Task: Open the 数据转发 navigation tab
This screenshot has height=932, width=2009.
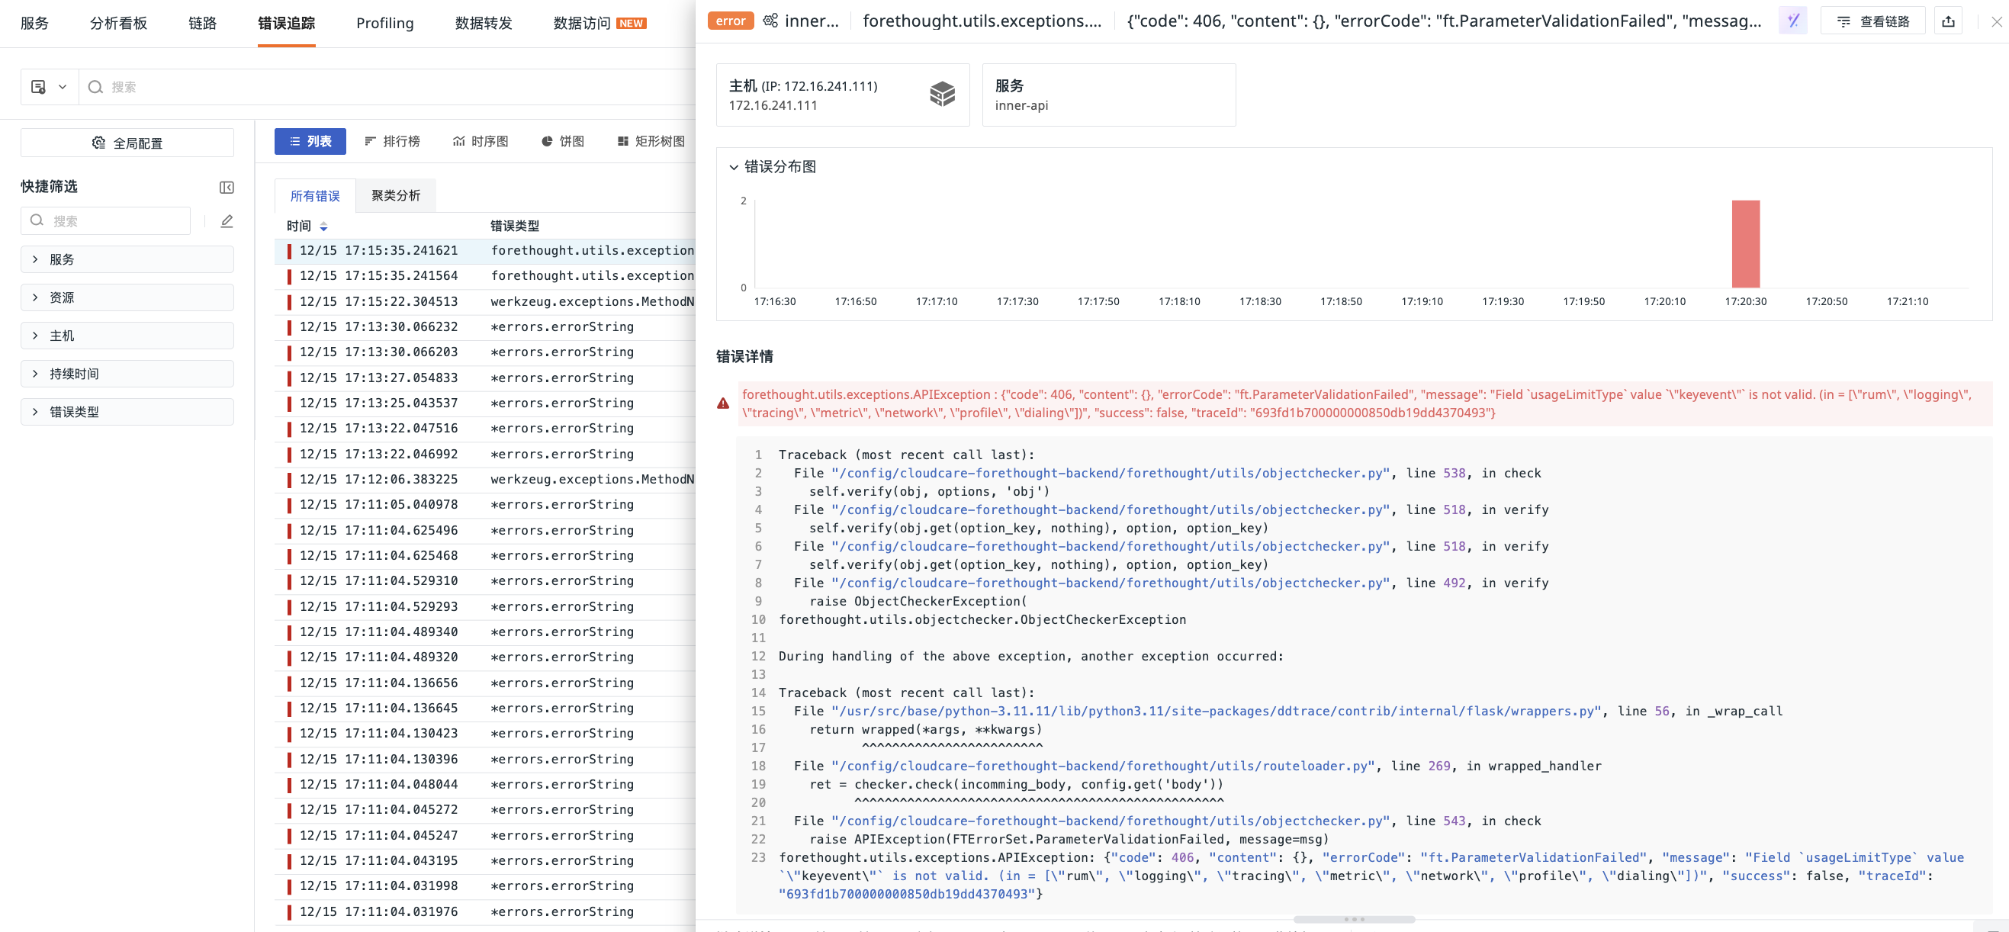Action: (x=484, y=24)
